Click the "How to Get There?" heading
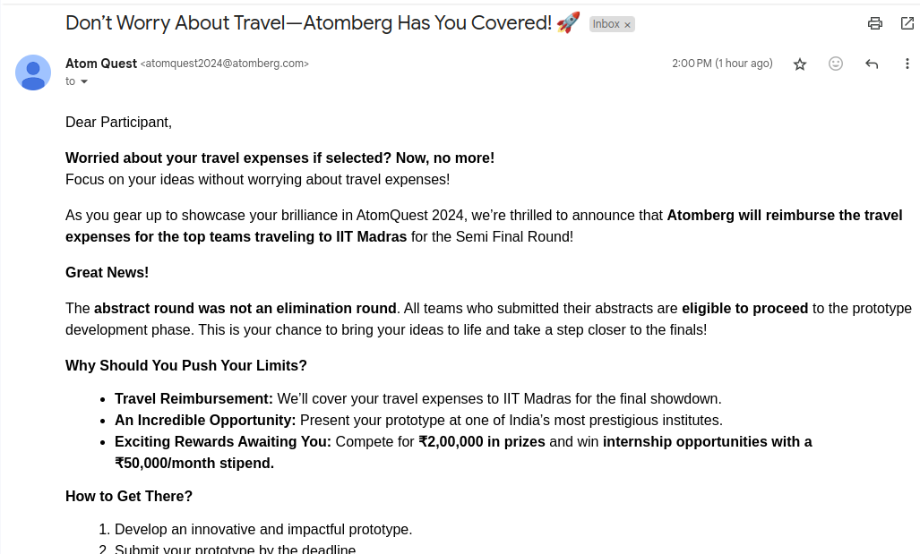 tap(128, 497)
